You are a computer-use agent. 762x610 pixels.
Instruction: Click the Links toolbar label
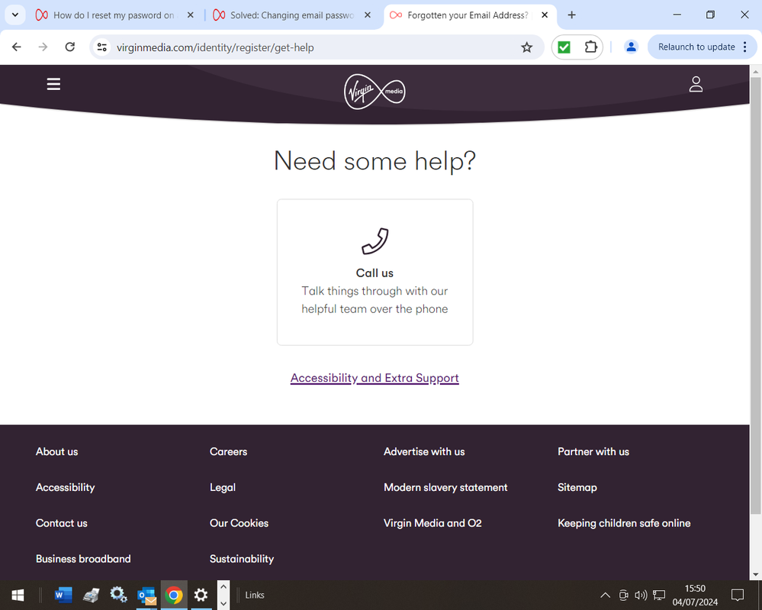(255, 595)
